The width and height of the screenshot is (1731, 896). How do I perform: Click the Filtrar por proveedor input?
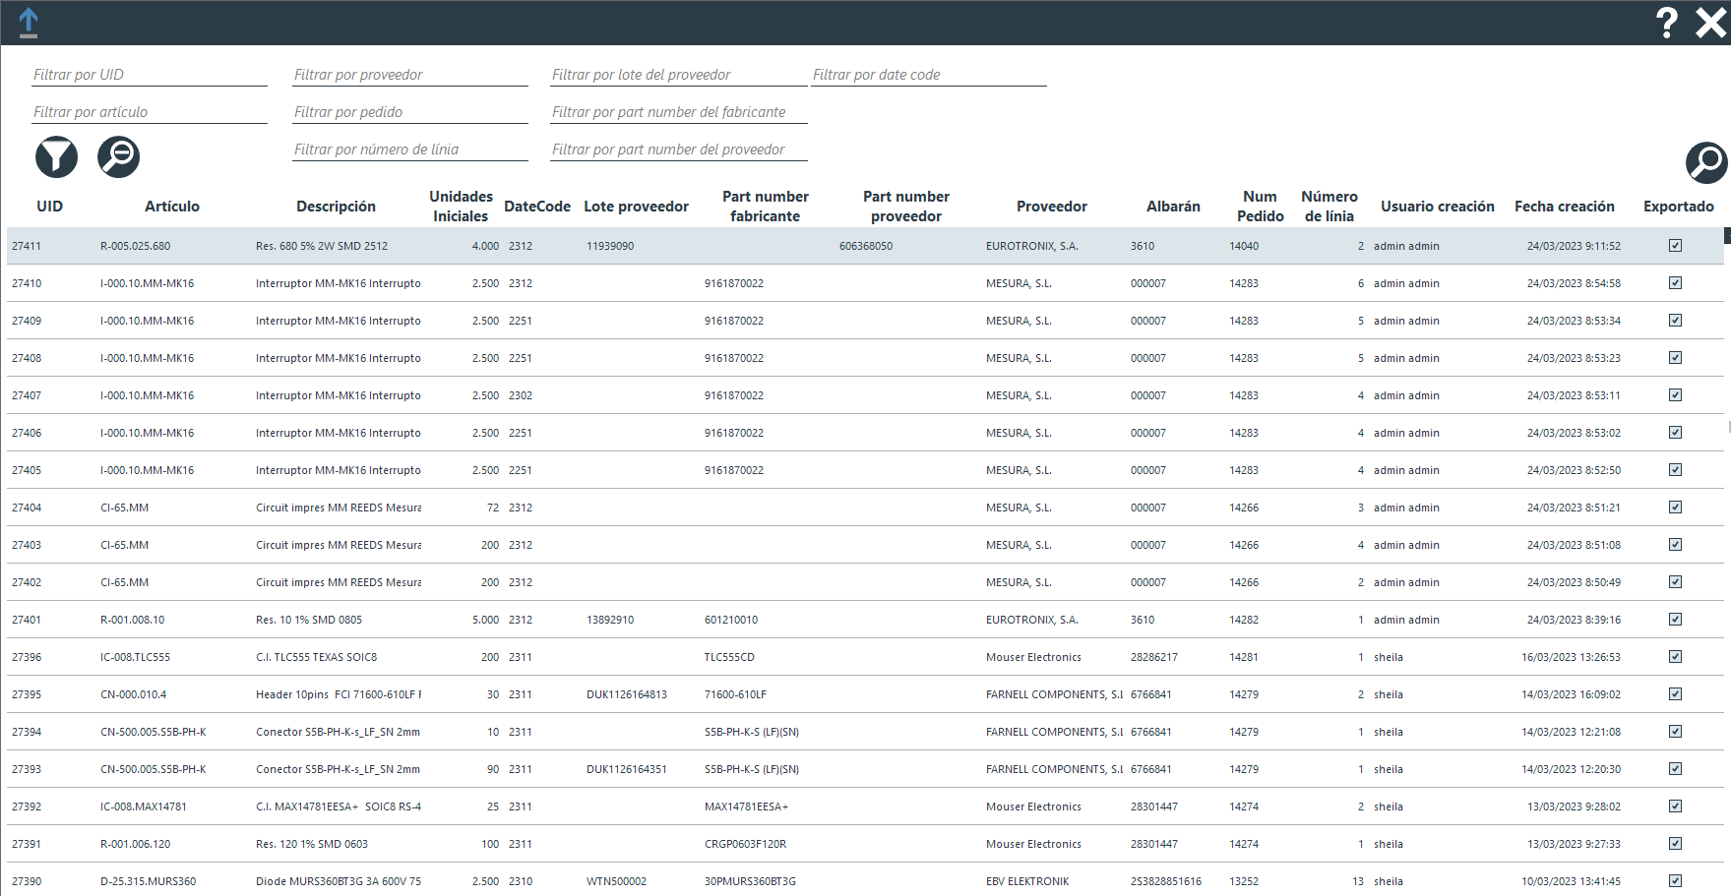(409, 75)
